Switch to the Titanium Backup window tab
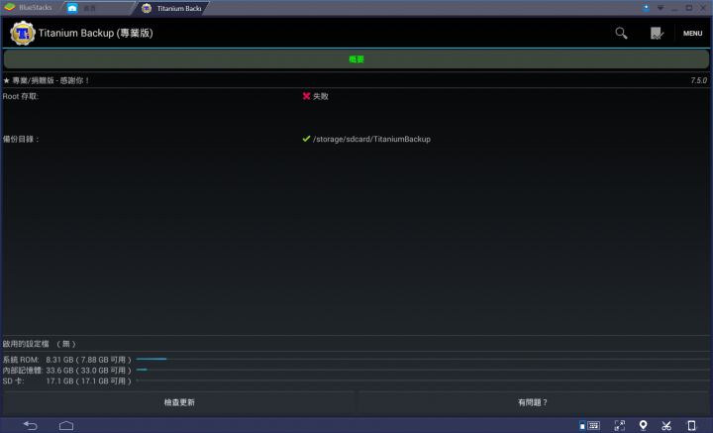This screenshot has height=433, width=713. pyautogui.click(x=172, y=8)
